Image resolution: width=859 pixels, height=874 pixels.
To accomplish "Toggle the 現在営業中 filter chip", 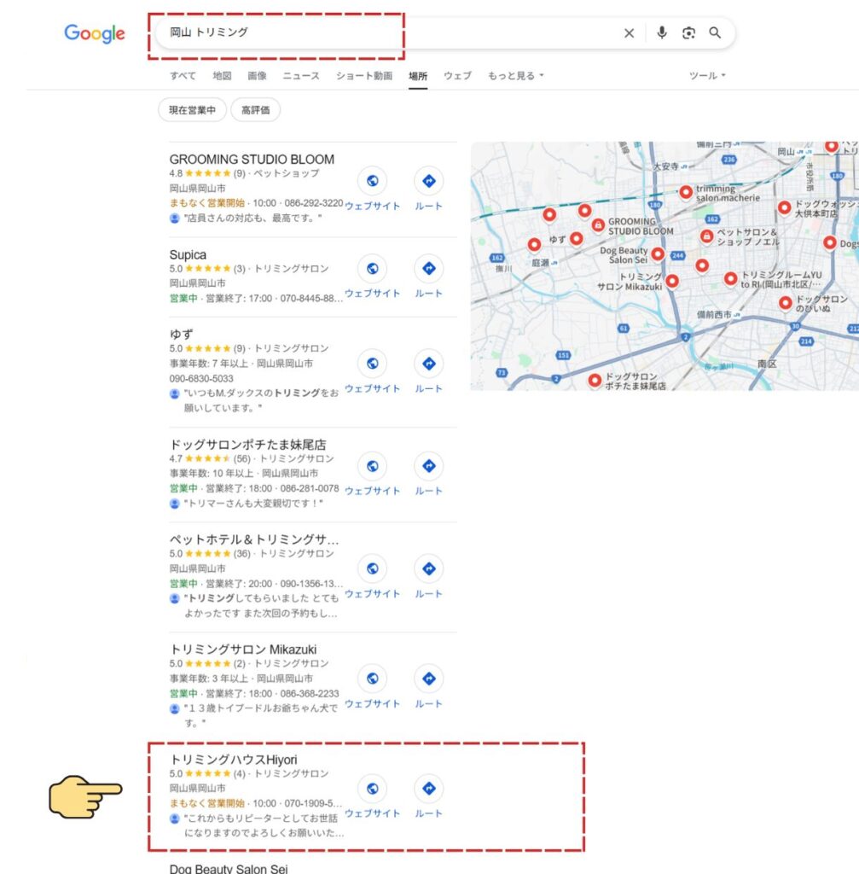I will (192, 110).
